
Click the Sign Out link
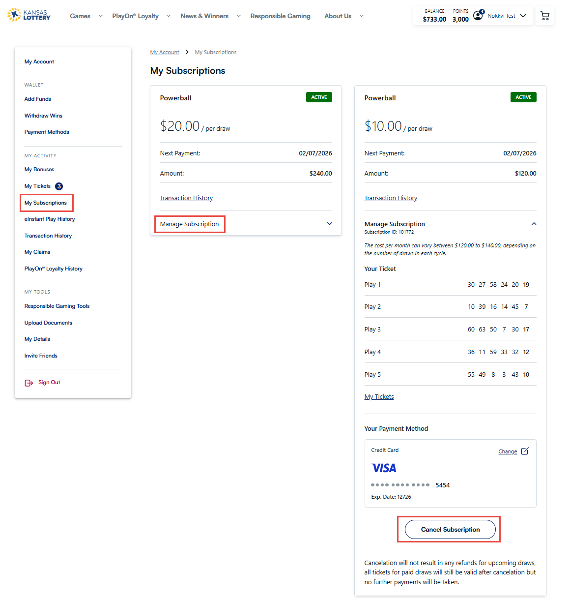click(x=49, y=382)
